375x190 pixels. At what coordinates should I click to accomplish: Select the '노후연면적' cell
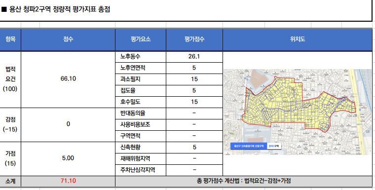coord(141,68)
